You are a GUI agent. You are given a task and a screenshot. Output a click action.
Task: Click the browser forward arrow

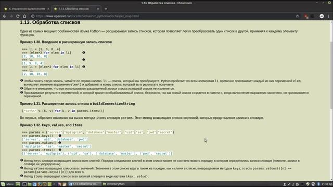[11, 16]
